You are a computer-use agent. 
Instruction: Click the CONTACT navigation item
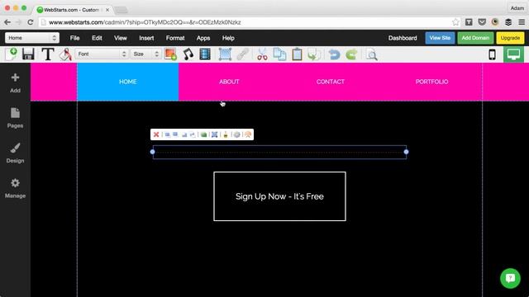tap(331, 82)
